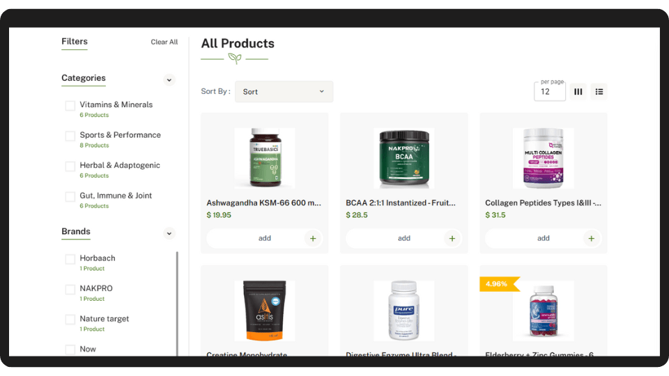669x376 pixels.
Task: Switch to list view icon
Action: [599, 92]
